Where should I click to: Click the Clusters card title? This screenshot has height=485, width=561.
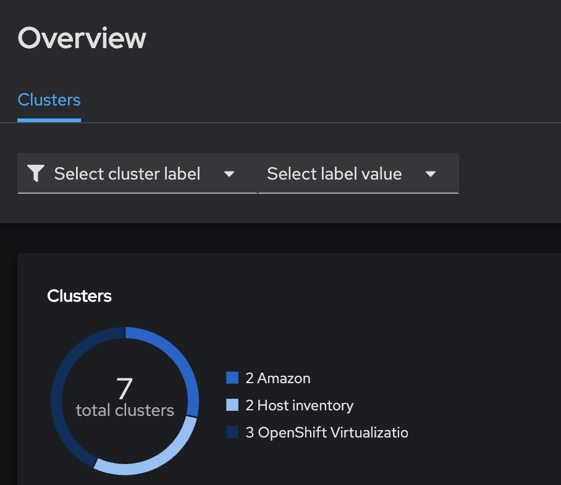click(80, 296)
